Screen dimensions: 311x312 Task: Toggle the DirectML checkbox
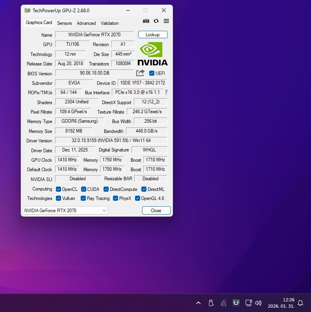144,189
